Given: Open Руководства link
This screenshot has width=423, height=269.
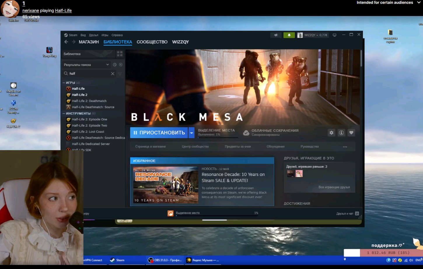Looking at the screenshot, I should pyautogui.click(x=310, y=147).
